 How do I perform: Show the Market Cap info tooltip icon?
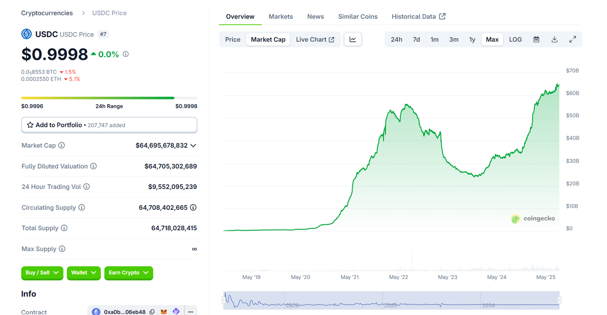tap(62, 145)
